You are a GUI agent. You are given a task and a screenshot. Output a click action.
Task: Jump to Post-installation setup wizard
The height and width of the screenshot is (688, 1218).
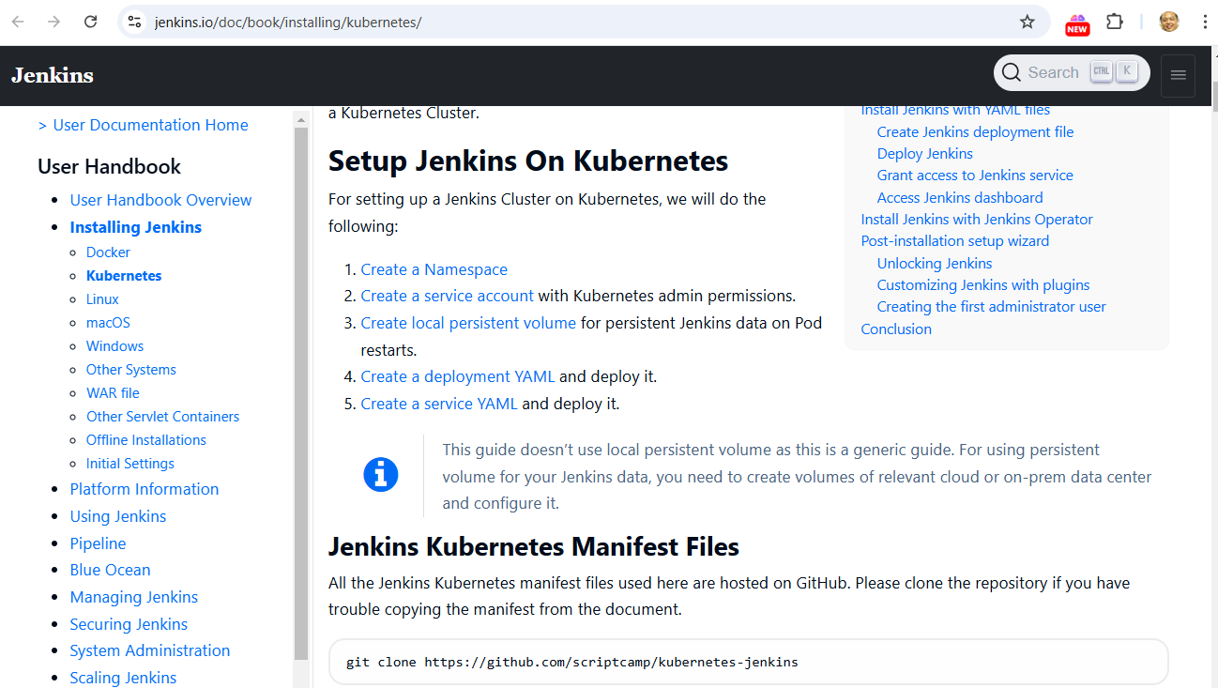[x=955, y=241]
